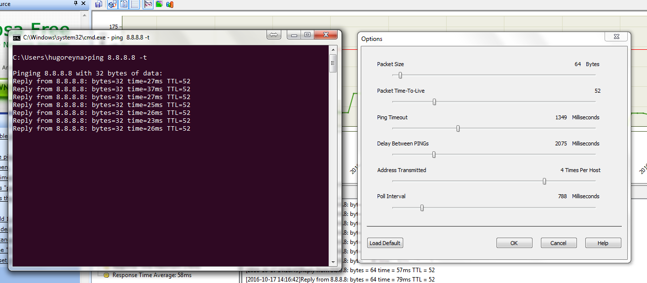Select the Response Time Average: 58ms item
This screenshot has width=647, height=283.
[152, 275]
